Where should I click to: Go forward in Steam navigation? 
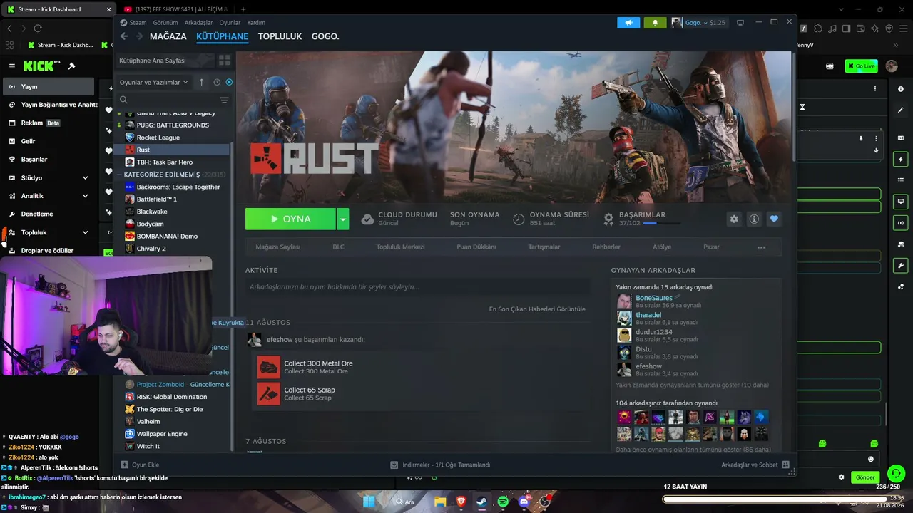(x=139, y=36)
